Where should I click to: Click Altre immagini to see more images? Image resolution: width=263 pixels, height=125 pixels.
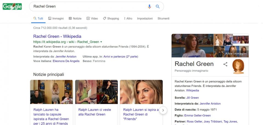pyautogui.click(x=236, y=54)
